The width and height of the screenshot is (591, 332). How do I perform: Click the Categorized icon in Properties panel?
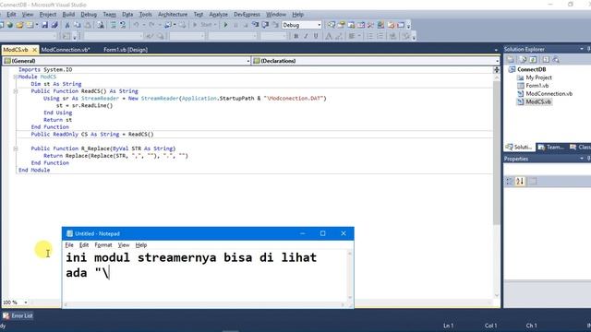(x=509, y=182)
